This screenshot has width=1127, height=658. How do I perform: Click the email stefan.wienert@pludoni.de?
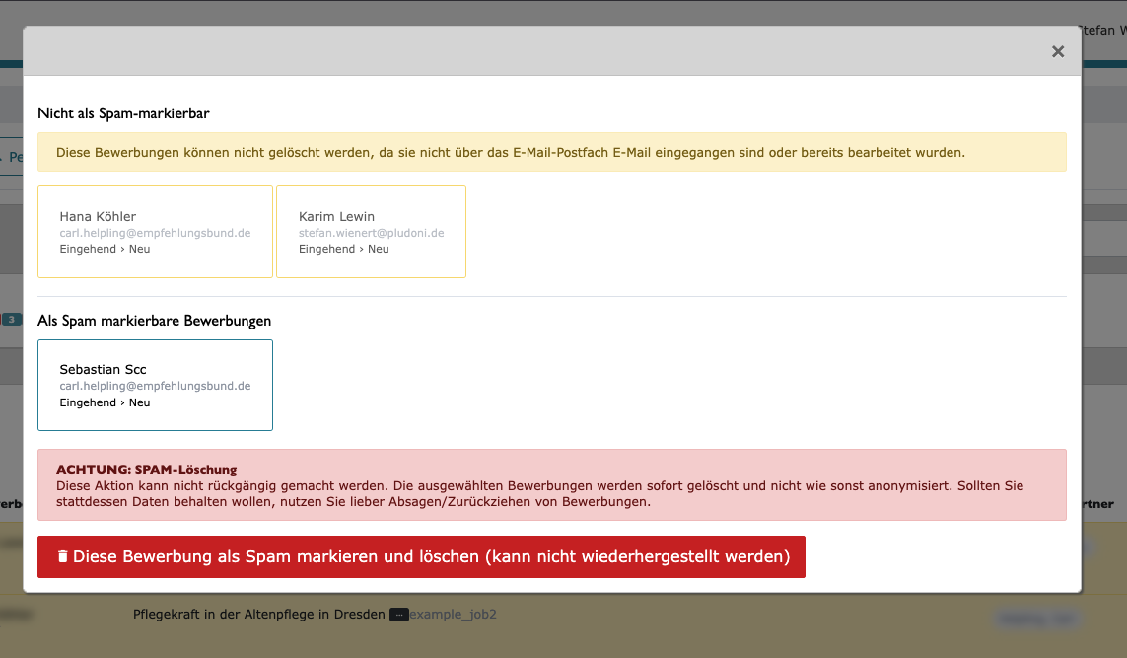tap(371, 233)
